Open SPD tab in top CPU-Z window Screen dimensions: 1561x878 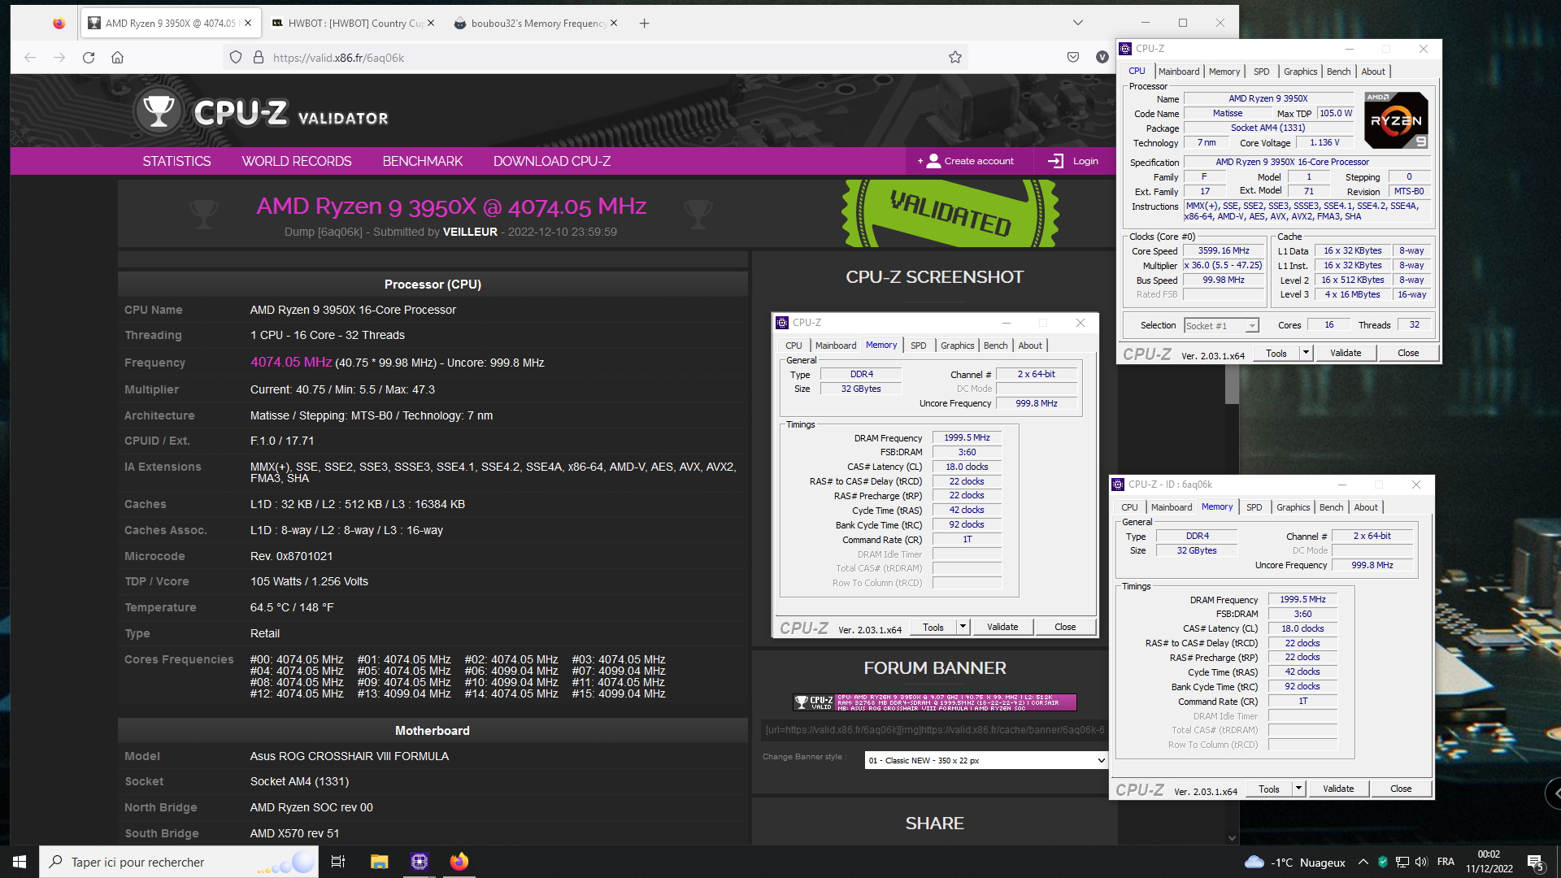click(1261, 72)
